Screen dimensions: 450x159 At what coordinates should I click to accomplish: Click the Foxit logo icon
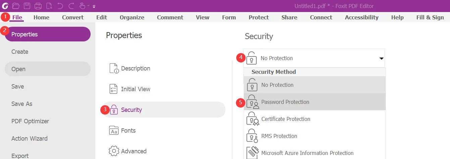[5, 6]
